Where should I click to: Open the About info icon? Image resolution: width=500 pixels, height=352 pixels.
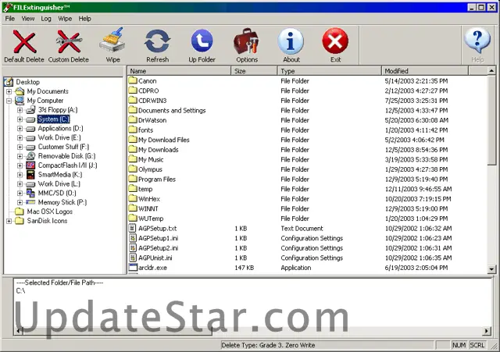[291, 41]
